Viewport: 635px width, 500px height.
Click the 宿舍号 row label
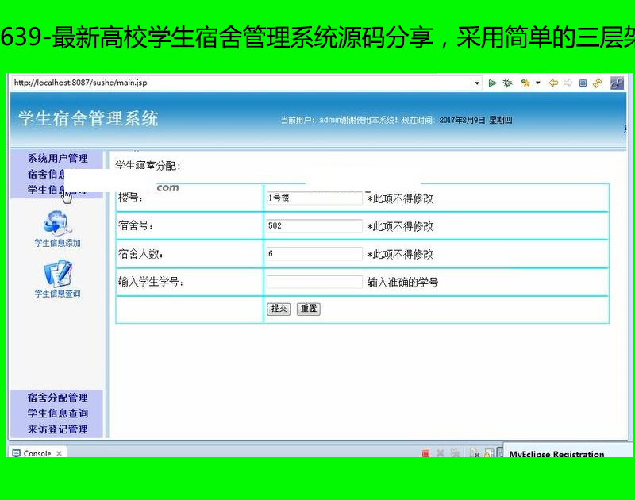[136, 226]
